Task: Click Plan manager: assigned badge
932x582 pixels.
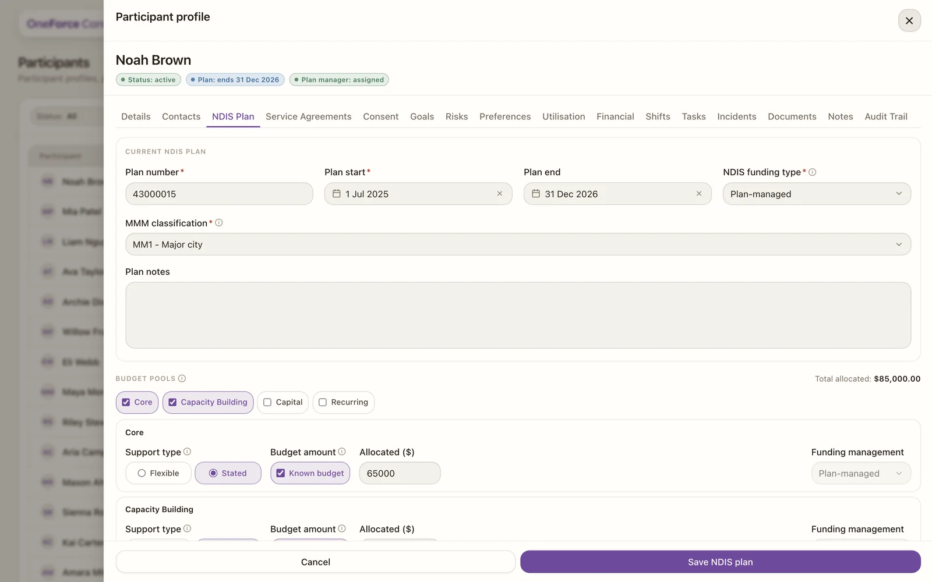Action: [x=339, y=80]
